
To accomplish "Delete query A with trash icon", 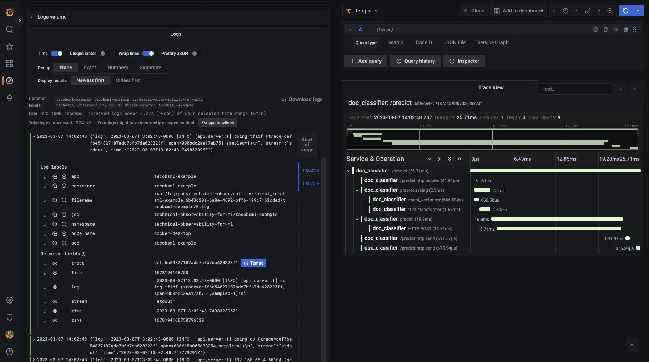I will pyautogui.click(x=626, y=30).
